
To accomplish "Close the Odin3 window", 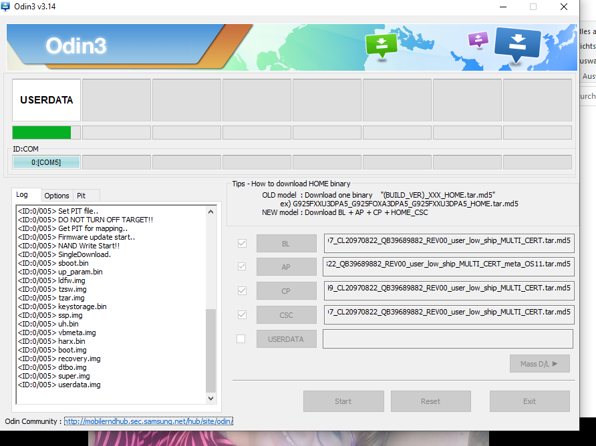I will pos(564,7).
